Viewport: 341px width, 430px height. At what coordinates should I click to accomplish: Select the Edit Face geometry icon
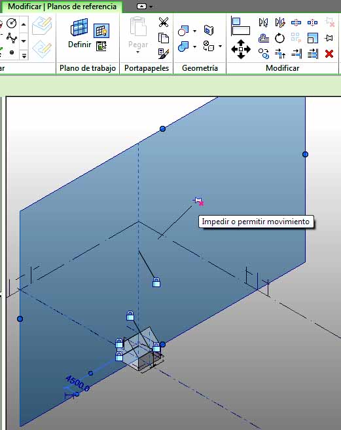pyautogui.click(x=209, y=30)
